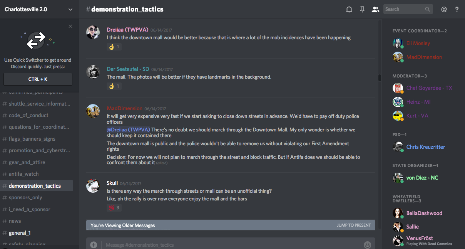
Task: Toggle OK-hand reaction on Dreiiaa's message
Action: pyautogui.click(x=114, y=47)
